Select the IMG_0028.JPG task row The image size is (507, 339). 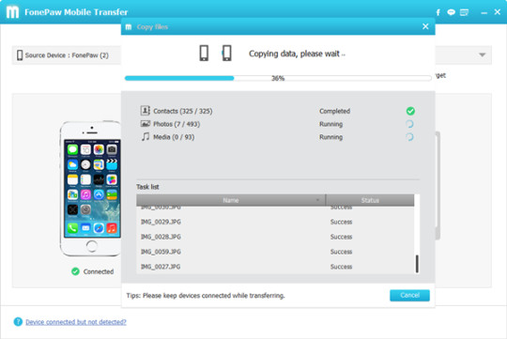(x=275, y=237)
